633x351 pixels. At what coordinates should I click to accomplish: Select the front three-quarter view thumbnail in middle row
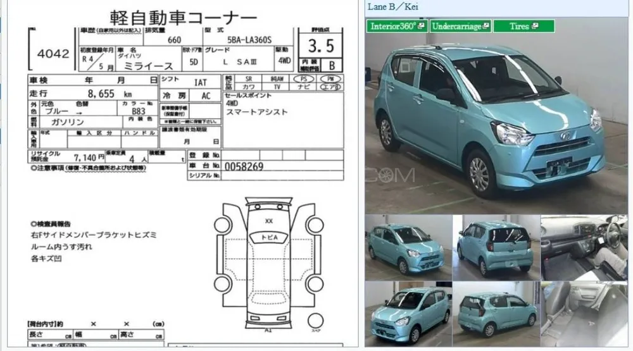tap(408, 248)
